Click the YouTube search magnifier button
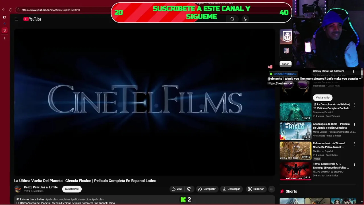364x205 pixels. click(232, 19)
